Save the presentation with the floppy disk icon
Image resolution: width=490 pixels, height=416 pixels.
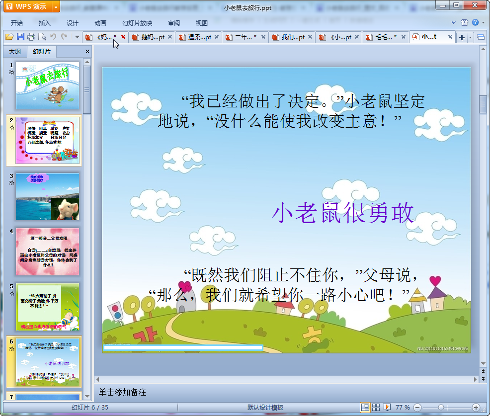[21, 37]
